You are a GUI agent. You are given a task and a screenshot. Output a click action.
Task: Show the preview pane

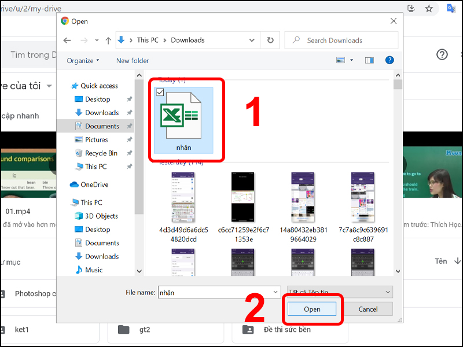coord(369,60)
